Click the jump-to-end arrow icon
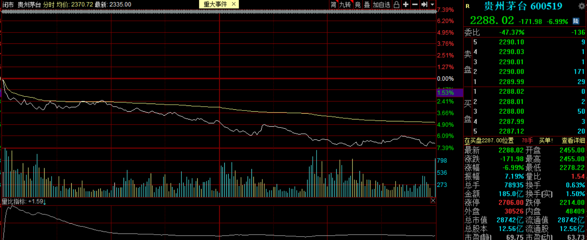 click(424, 4)
